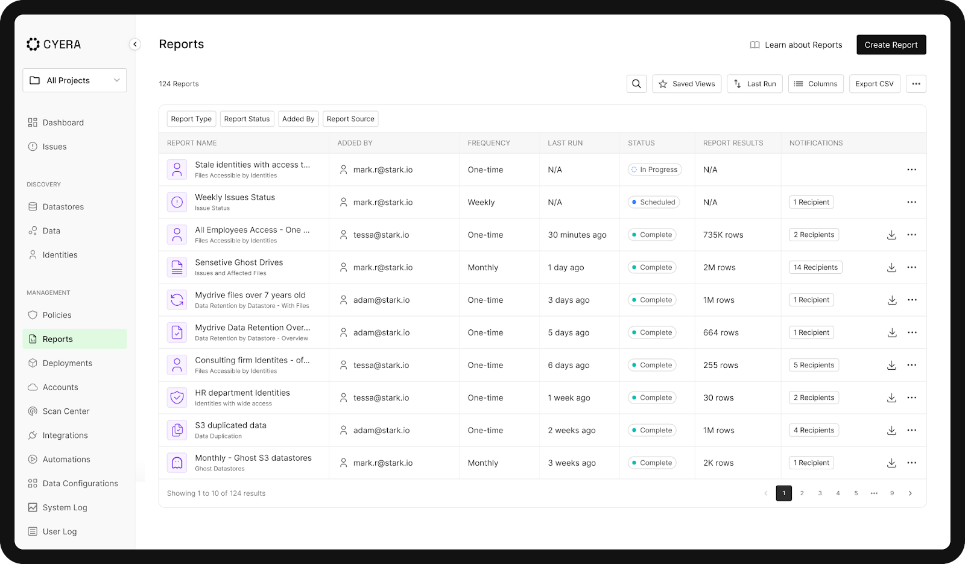Click the Create Report button
The image size is (965, 564).
891,44
